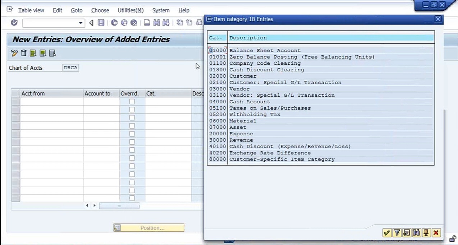Viewport: 458px width, 245px height.
Task: Click the Position... button
Action: [149, 228]
